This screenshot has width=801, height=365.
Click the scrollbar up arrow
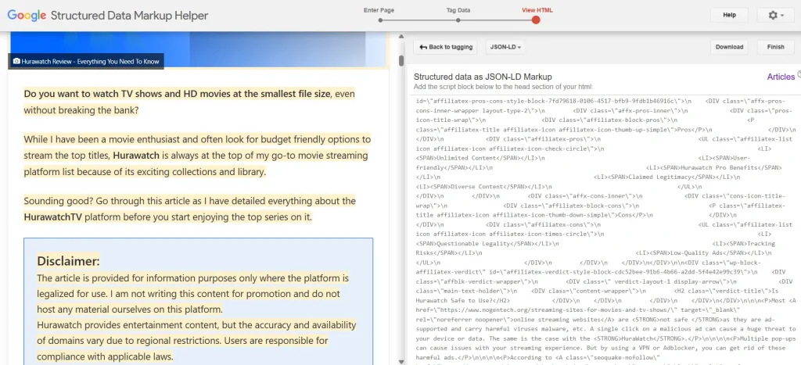coord(401,37)
